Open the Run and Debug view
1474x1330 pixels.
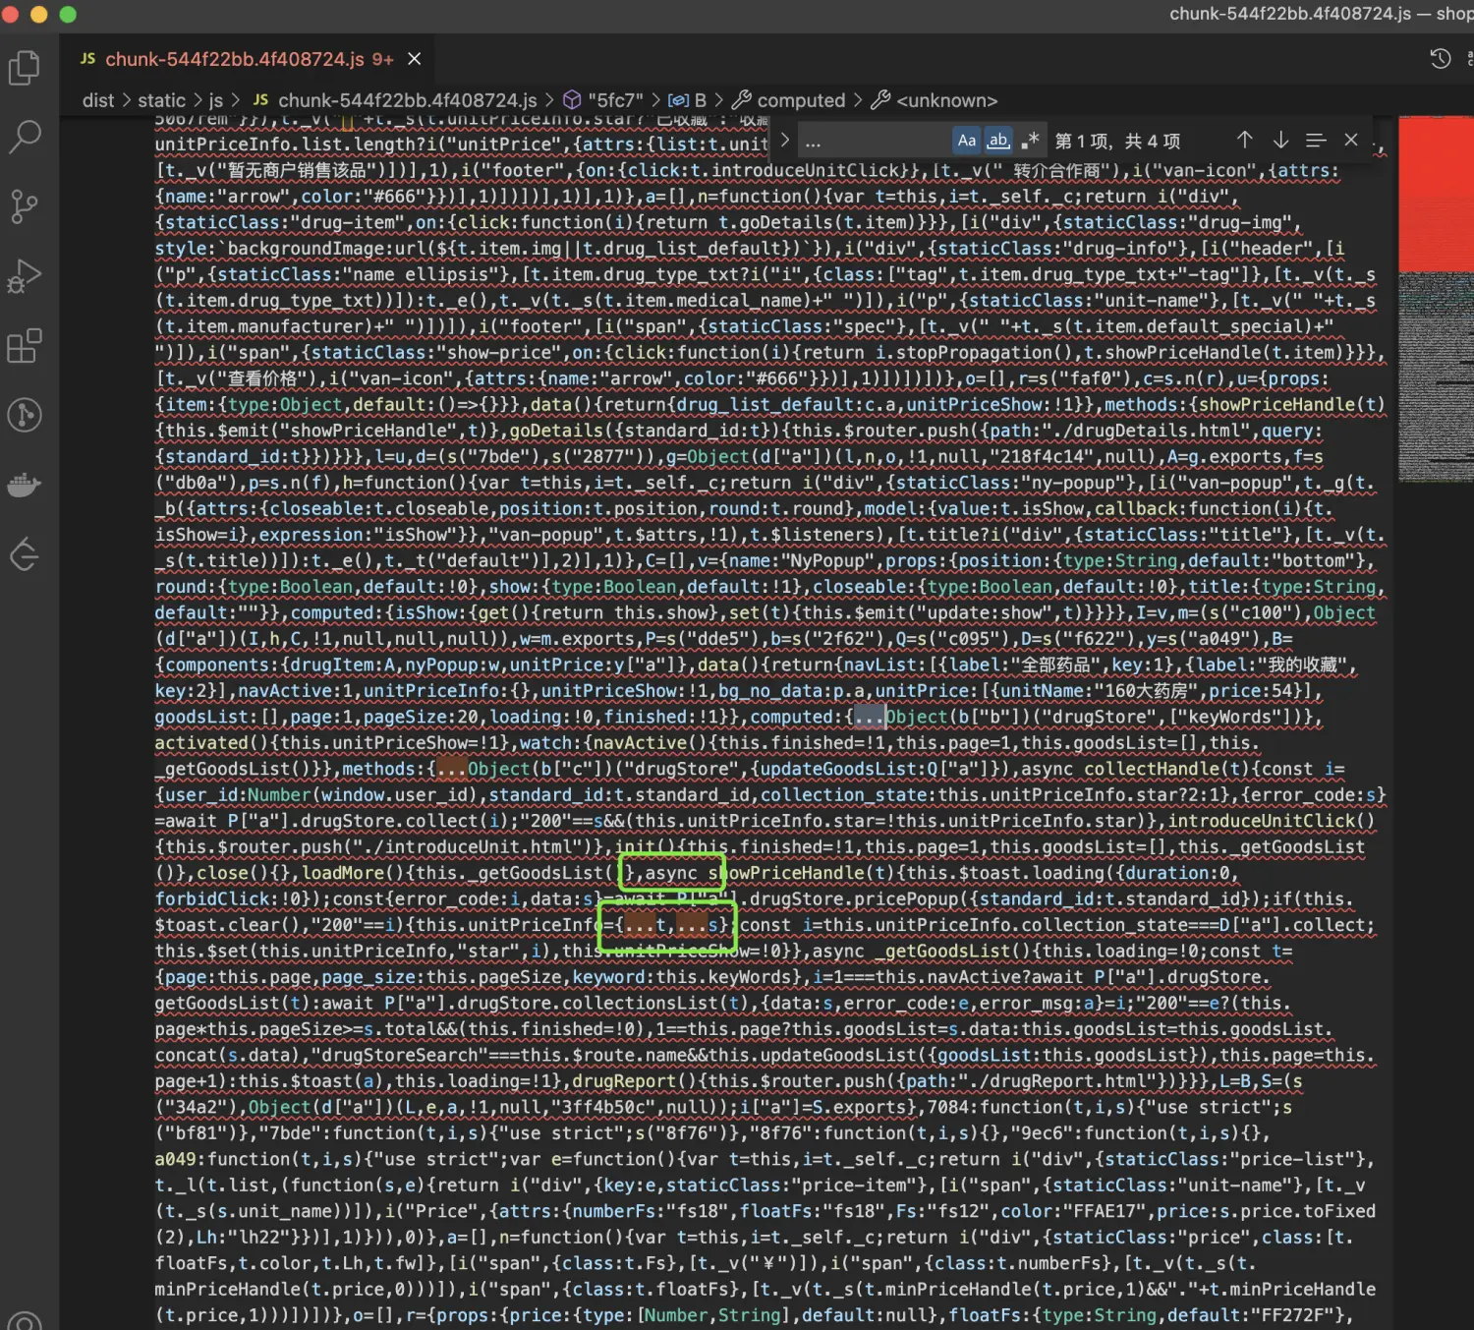coord(24,276)
